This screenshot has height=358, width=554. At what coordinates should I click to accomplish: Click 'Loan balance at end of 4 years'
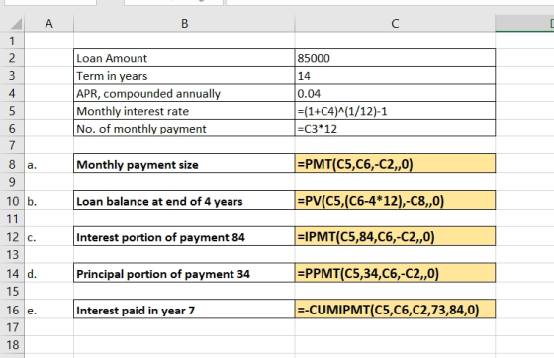click(184, 201)
